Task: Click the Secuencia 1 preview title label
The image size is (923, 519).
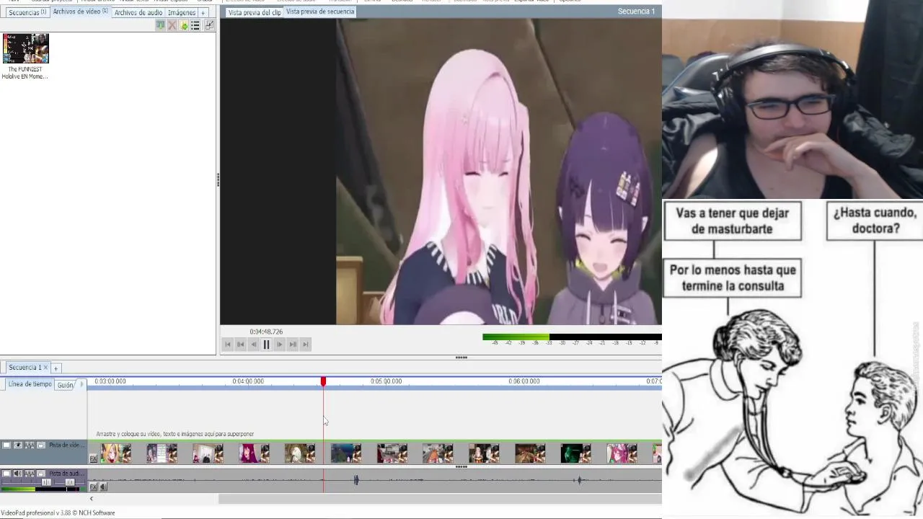Action: tap(636, 12)
